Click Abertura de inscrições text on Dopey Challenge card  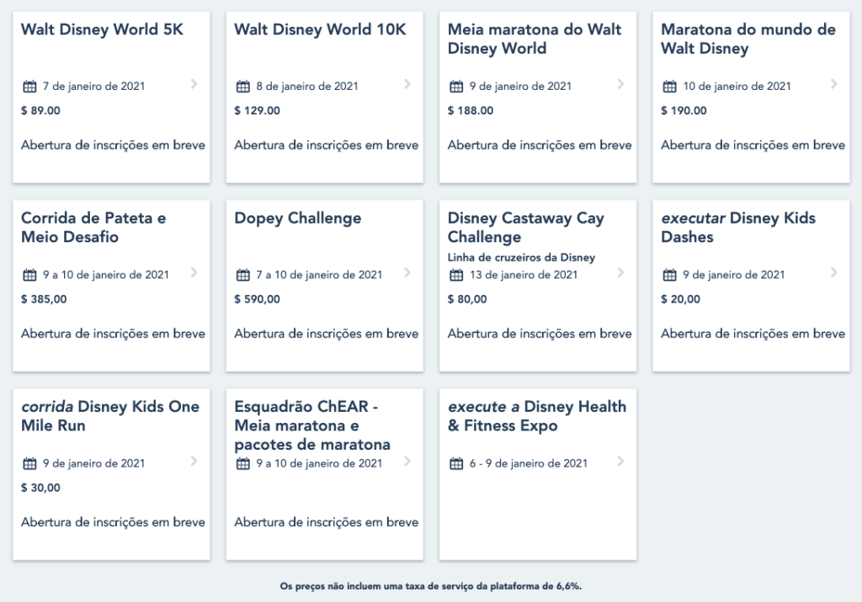tap(327, 334)
